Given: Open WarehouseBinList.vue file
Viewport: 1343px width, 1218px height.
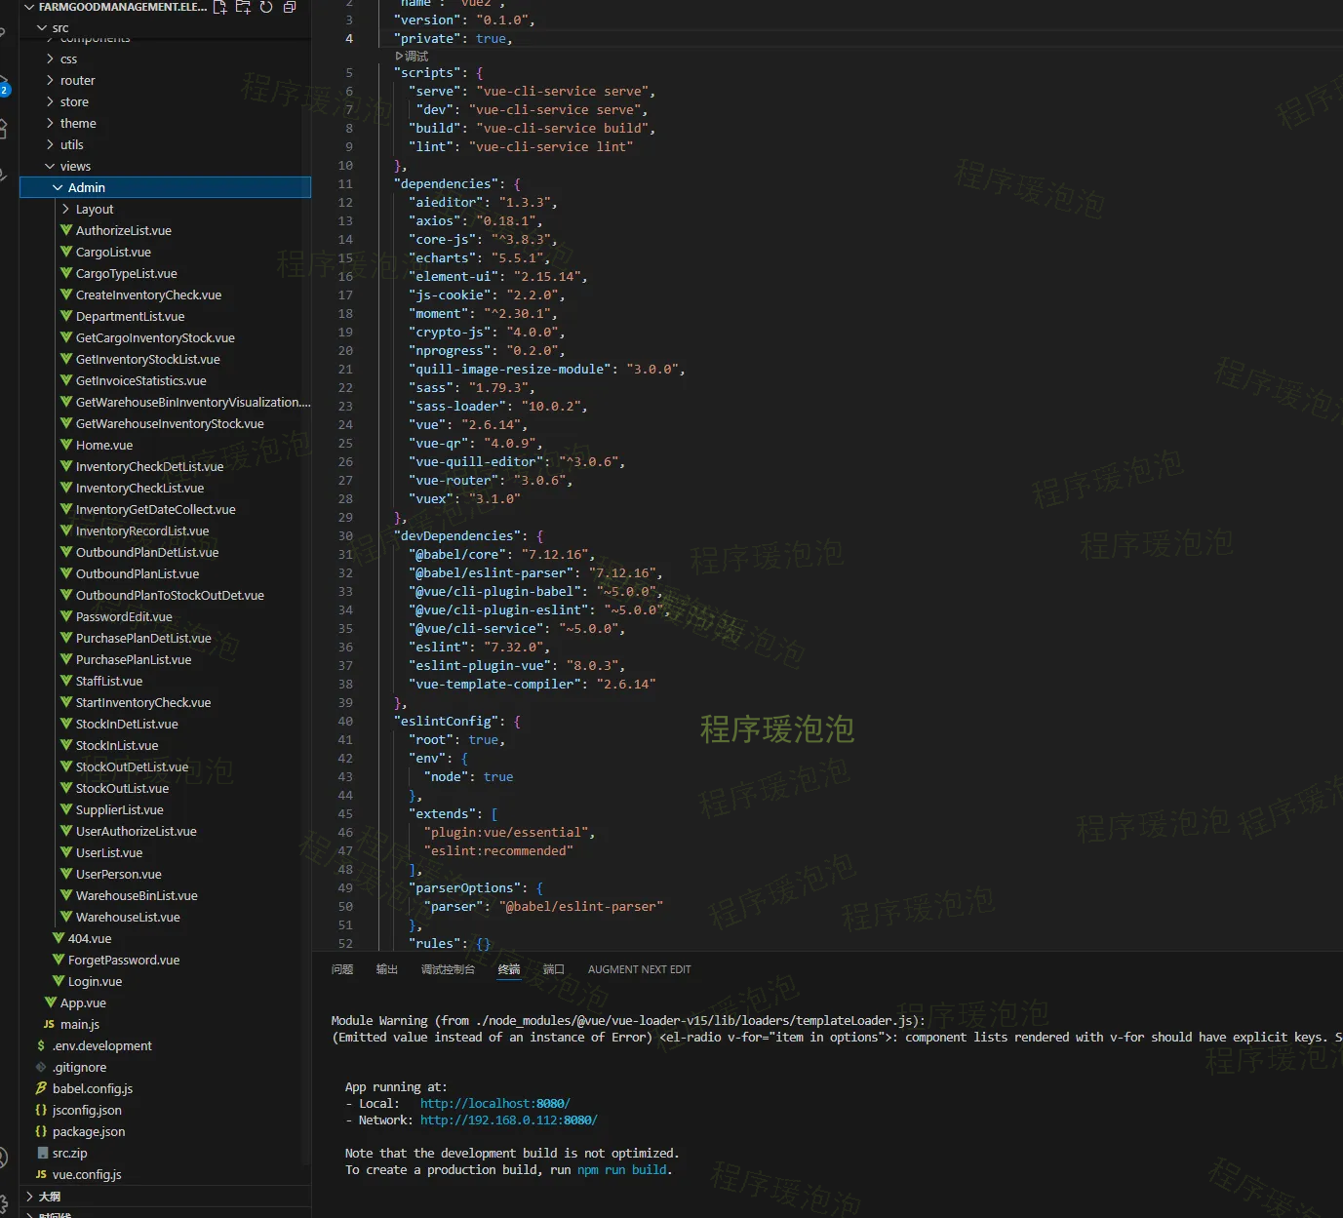Looking at the screenshot, I should [137, 895].
